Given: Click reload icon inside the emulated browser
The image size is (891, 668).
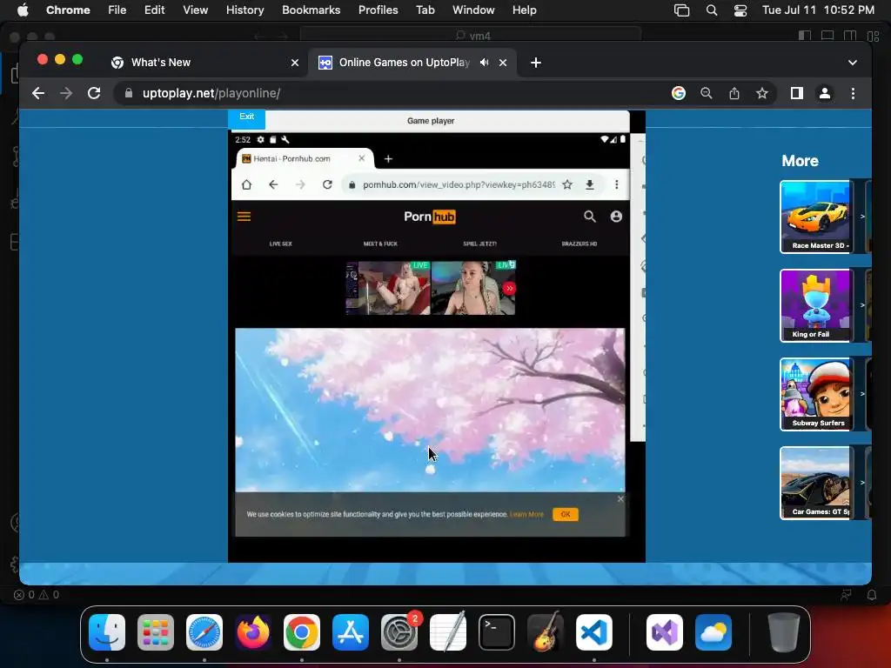Looking at the screenshot, I should 327,184.
